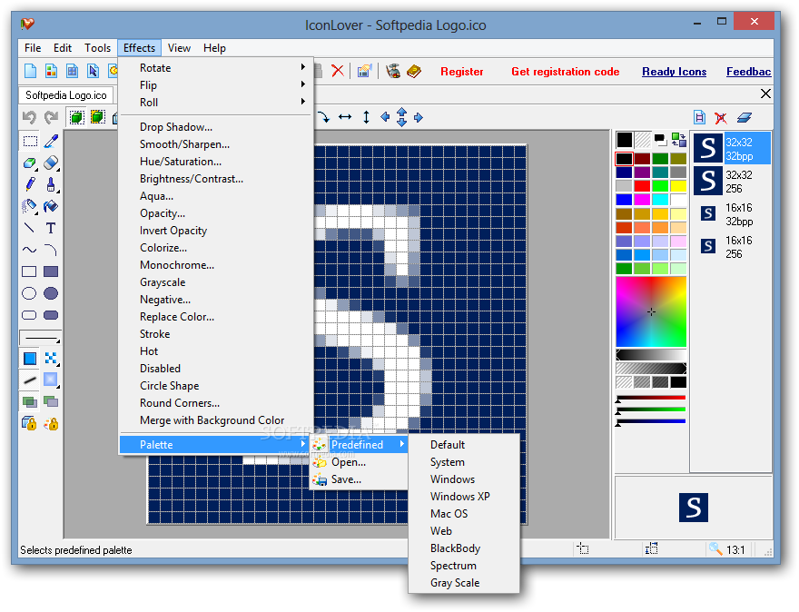Open the gradient blue square dropdown
Screen dimensions: 799x612
[x=51, y=380]
